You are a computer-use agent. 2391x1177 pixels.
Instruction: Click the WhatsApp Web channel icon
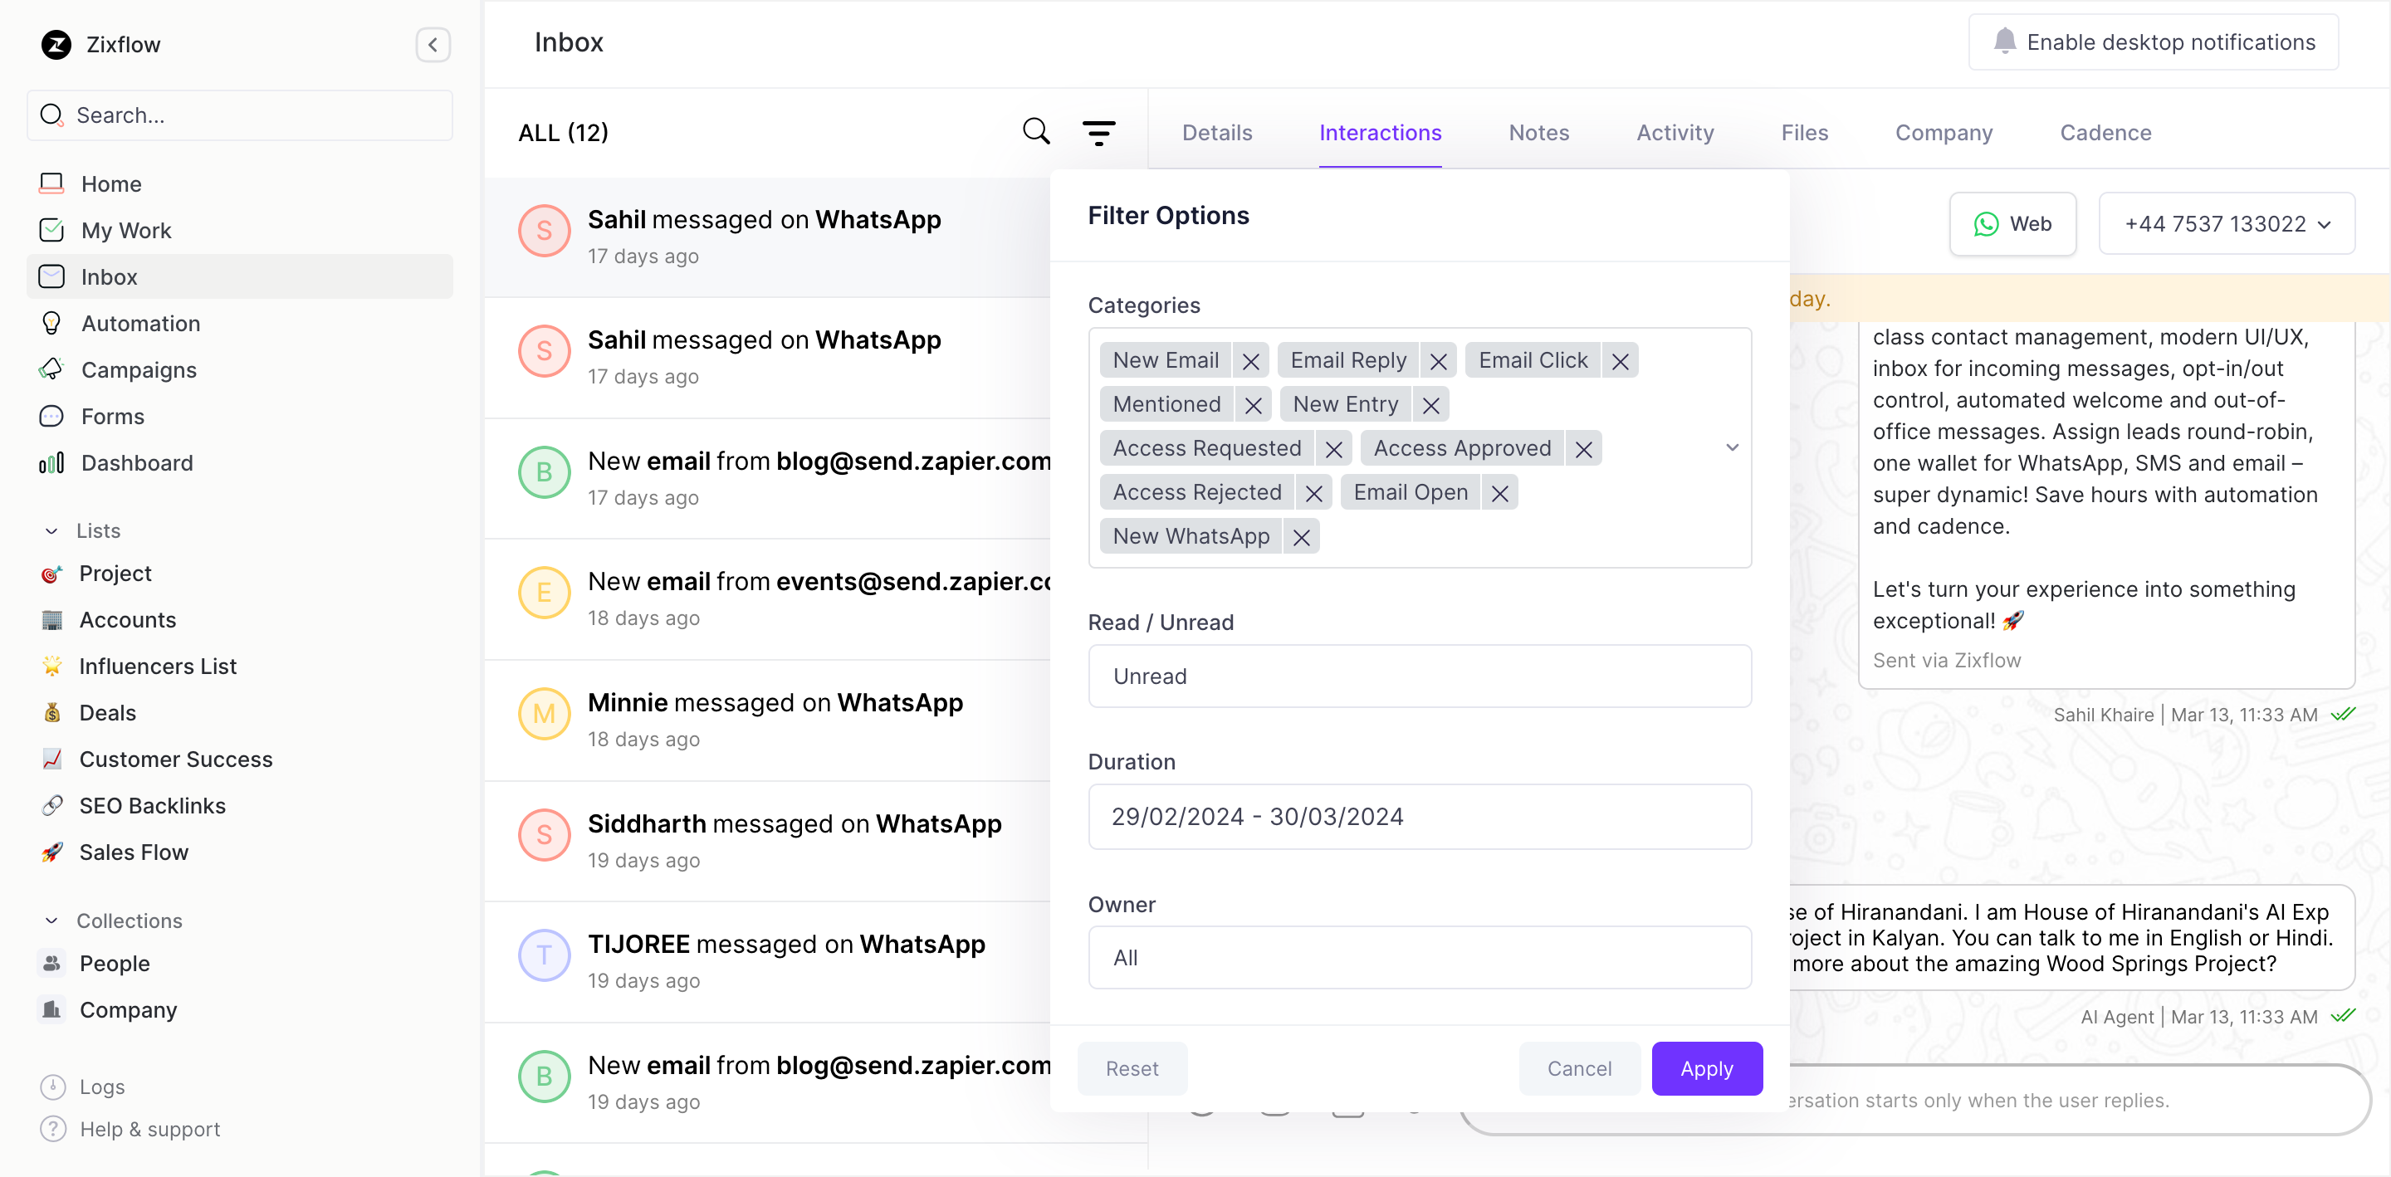click(x=1985, y=224)
